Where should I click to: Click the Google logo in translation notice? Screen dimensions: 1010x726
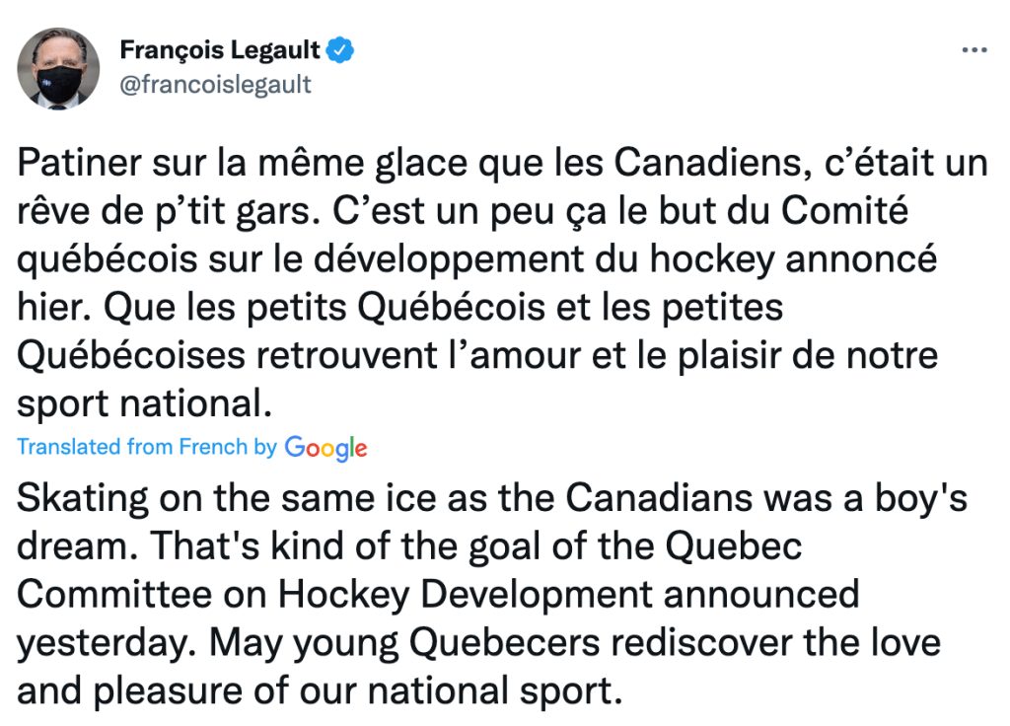coord(325,448)
